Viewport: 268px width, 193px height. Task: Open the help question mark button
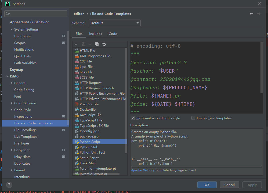[x=9, y=185]
